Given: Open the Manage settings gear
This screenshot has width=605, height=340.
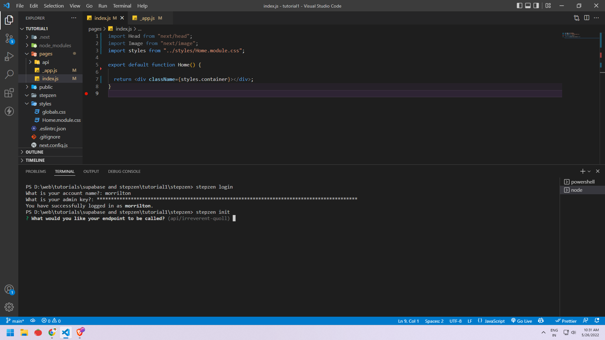Looking at the screenshot, I should click(x=9, y=307).
